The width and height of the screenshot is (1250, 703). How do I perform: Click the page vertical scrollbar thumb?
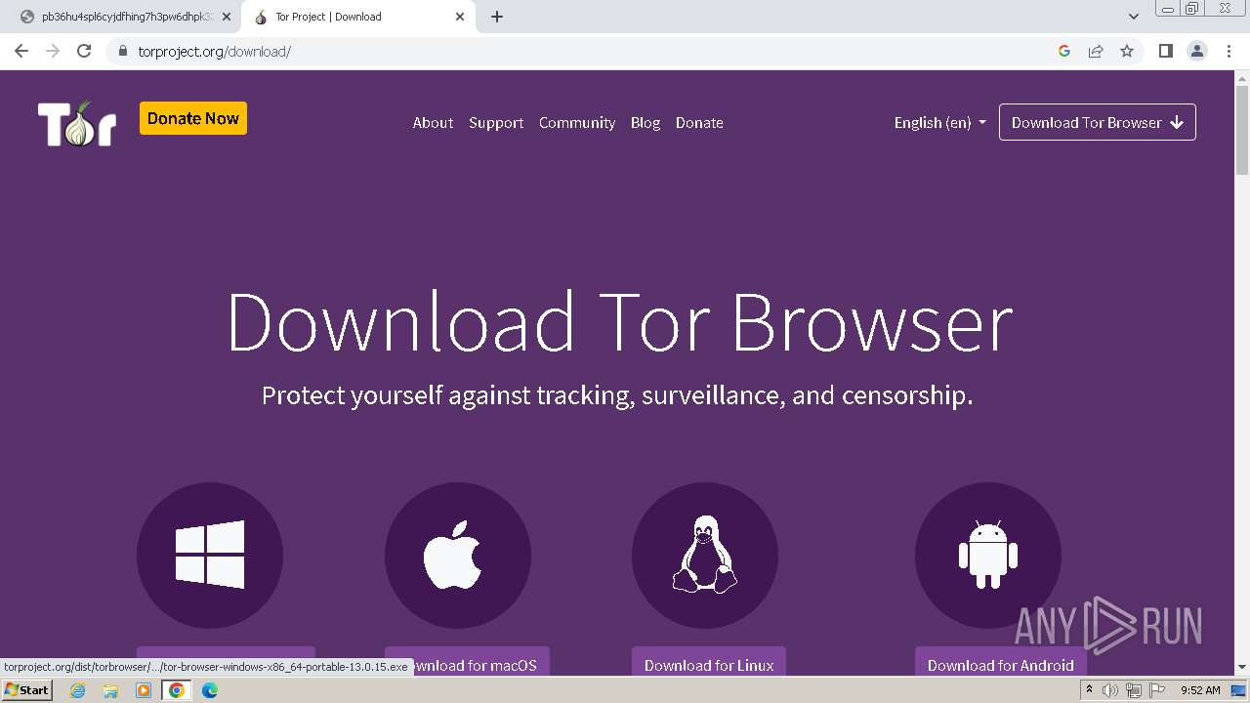1241,130
